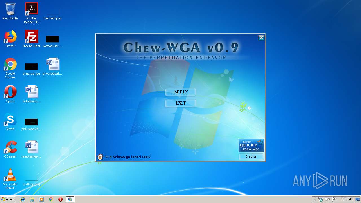
Task: Launch Opera from the taskbar
Action: coord(60,199)
